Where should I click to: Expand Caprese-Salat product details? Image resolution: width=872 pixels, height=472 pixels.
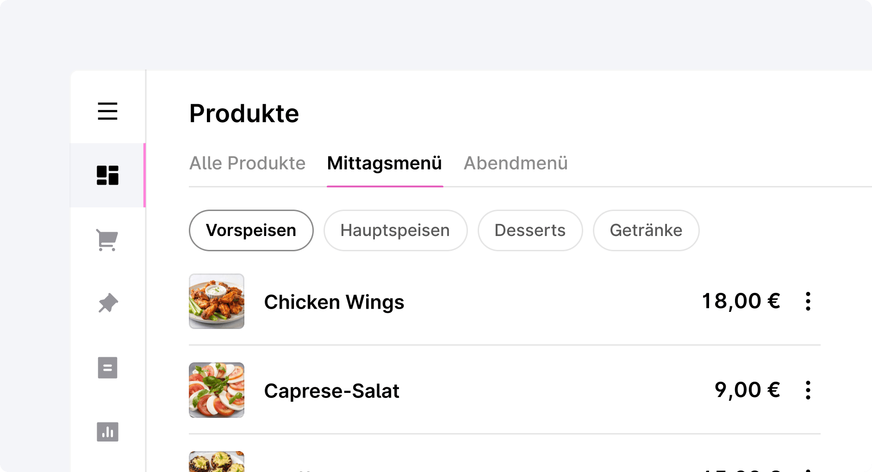point(331,390)
